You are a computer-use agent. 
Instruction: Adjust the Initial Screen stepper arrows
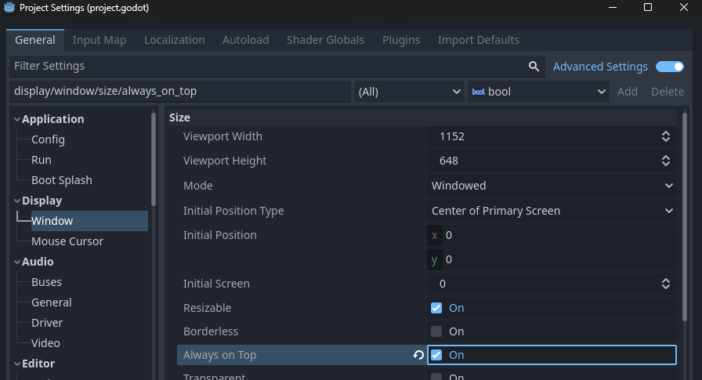click(666, 284)
